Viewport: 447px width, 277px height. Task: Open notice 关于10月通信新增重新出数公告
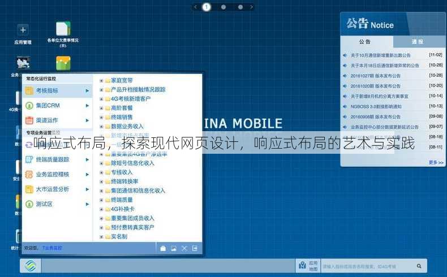[x=380, y=55]
